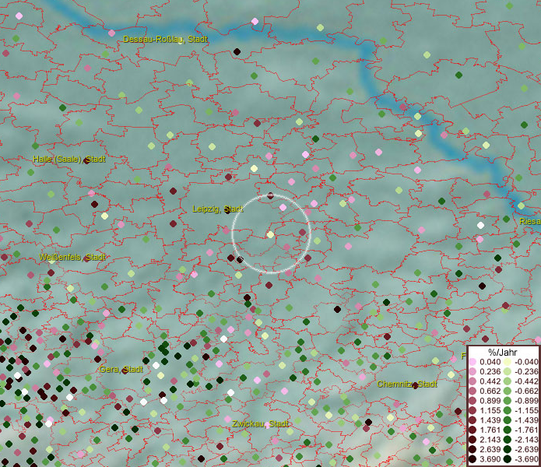Click legend value -0.236
Image resolution: width=541 pixels, height=467 pixels.
pyautogui.click(x=526, y=371)
